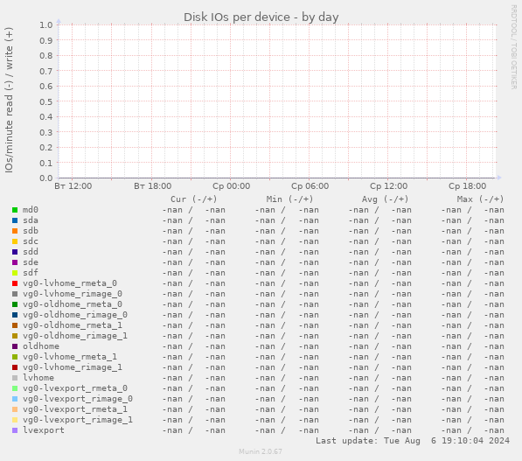Image resolution: width=522 pixels, height=461 pixels.
Task: Click the dark purple oldhome swatch
Action: (x=15, y=346)
